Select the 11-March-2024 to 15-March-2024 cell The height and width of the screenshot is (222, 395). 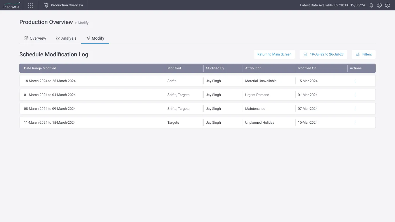50,123
